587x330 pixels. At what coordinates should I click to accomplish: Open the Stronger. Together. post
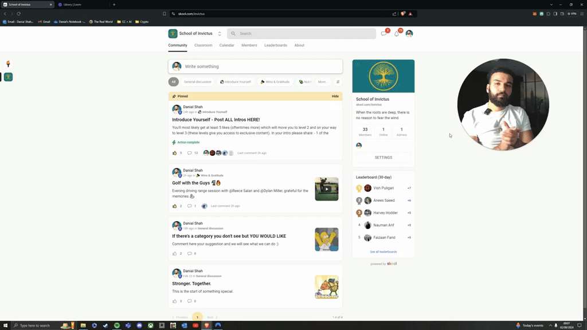coord(191,284)
